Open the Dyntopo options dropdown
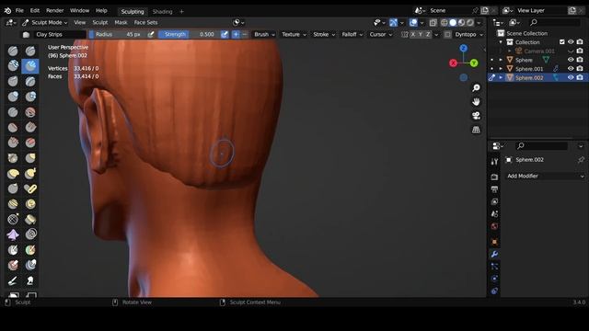The width and height of the screenshot is (589, 331). click(x=468, y=34)
